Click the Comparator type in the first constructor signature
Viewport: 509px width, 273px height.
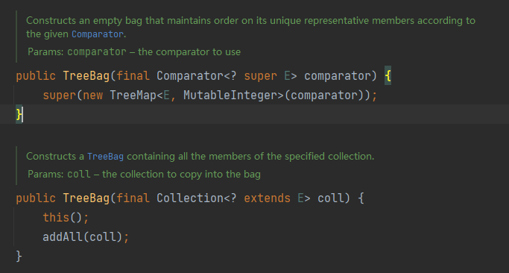pos(190,76)
